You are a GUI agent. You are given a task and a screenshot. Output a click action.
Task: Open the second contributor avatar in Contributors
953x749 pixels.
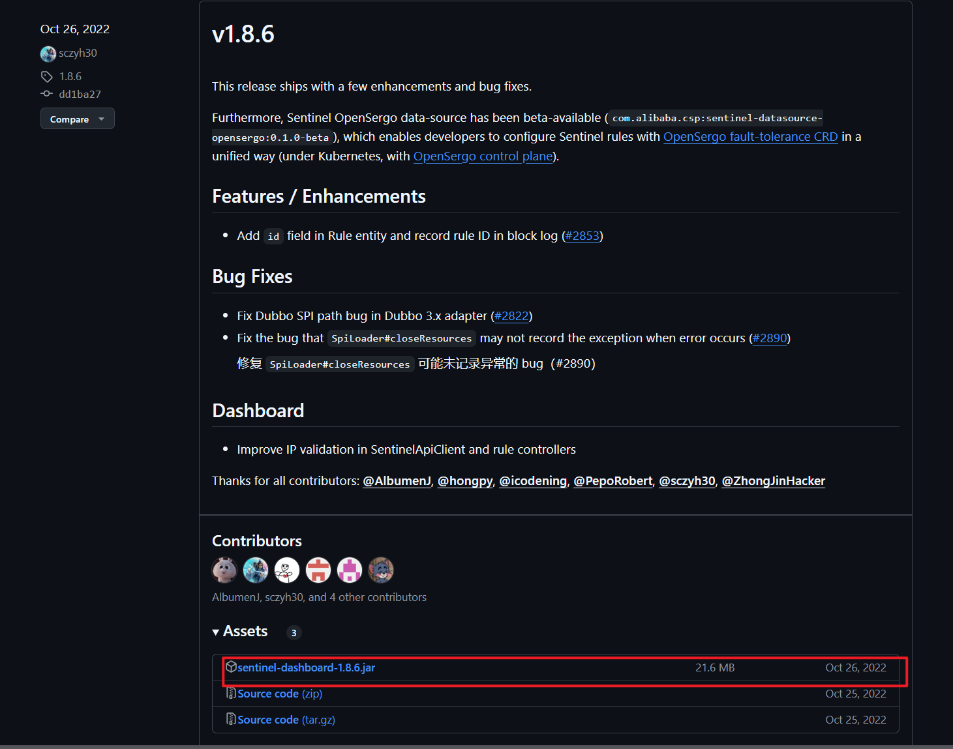tap(256, 570)
